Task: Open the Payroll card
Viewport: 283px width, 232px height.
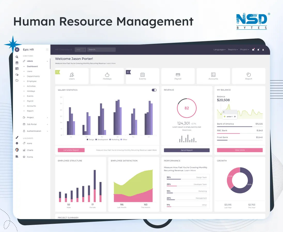Action: (x=178, y=76)
